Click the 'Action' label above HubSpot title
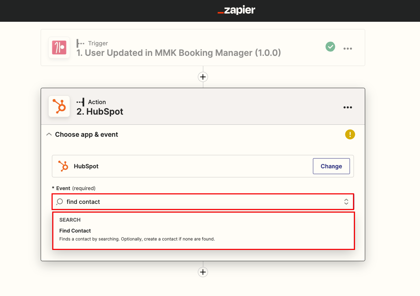Screen dimensions: 420x296 click(97, 102)
